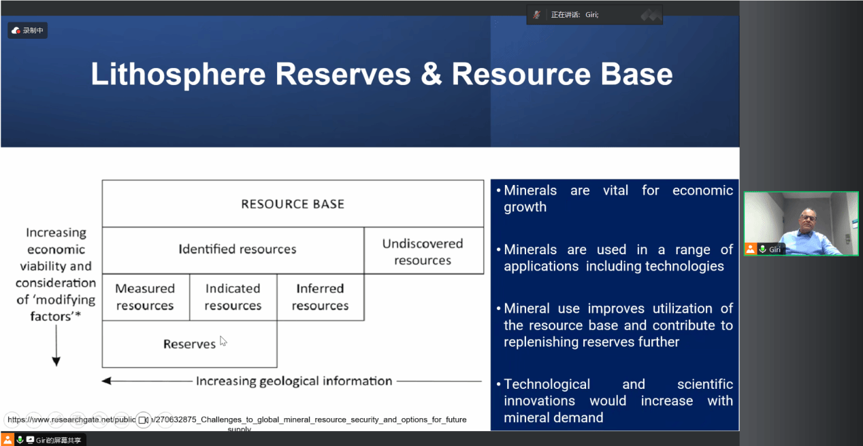The width and height of the screenshot is (863, 446).
Task: Click the orange host icon on Giri's video
Action: click(x=750, y=250)
